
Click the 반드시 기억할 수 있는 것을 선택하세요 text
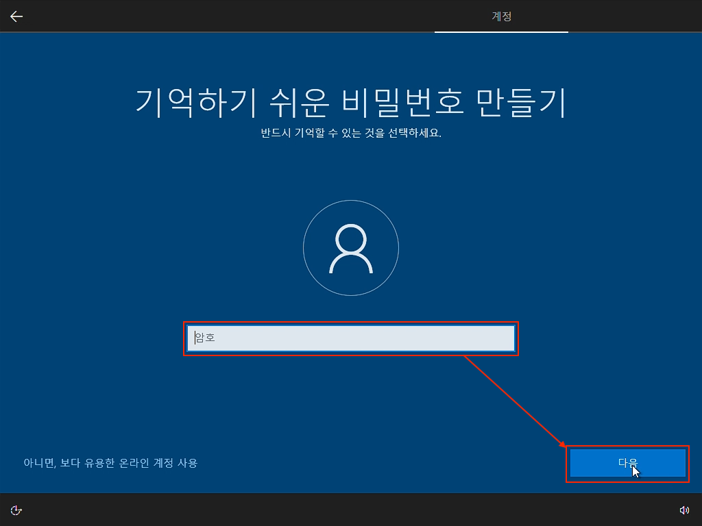pos(351,133)
